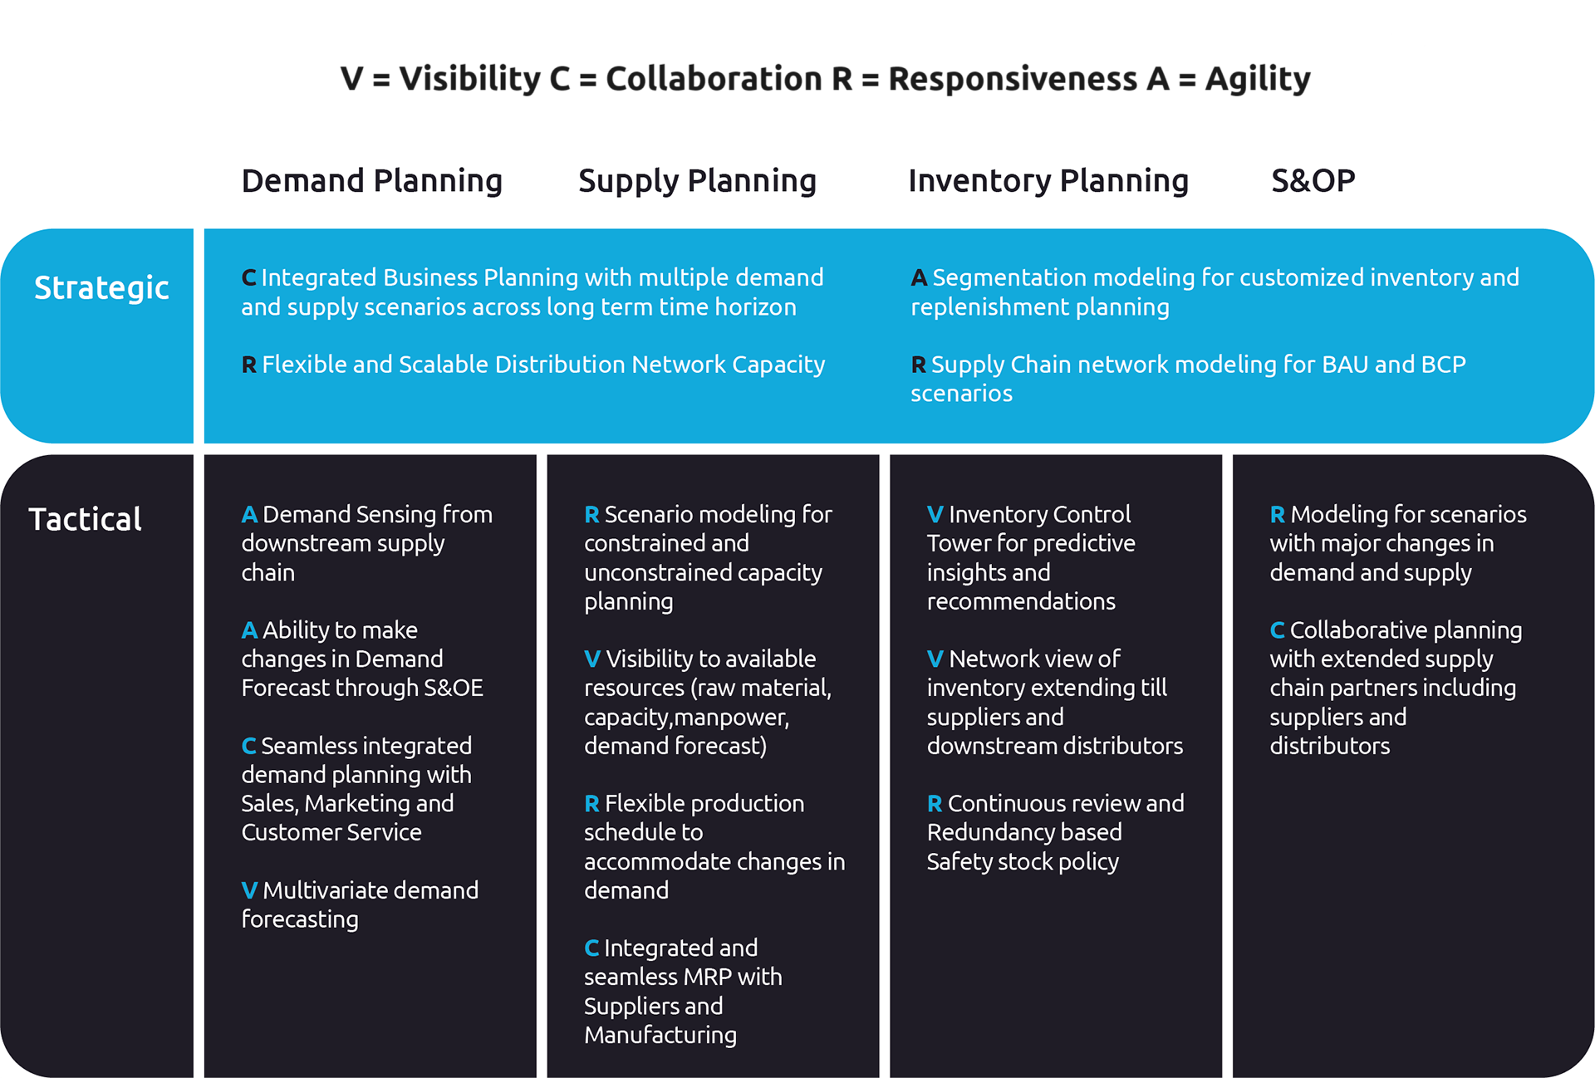
Task: Select the Flexible production schedule item
Action: point(714,846)
